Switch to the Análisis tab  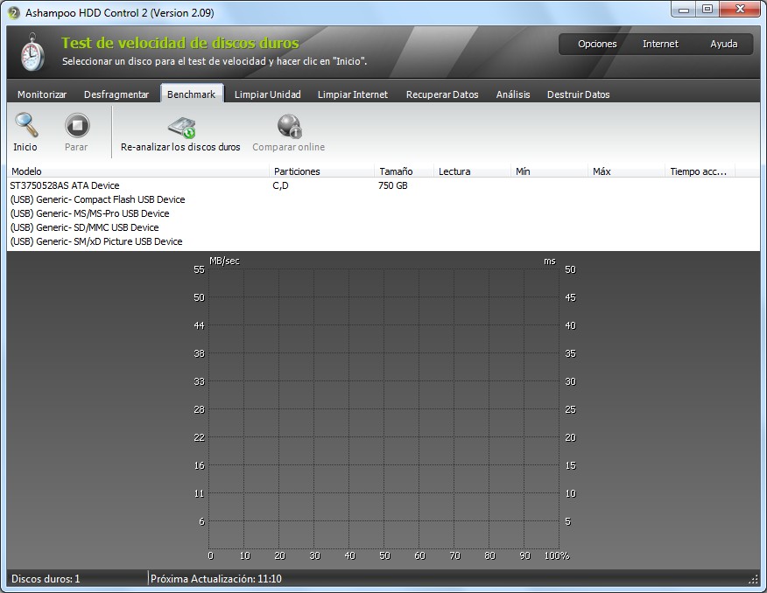pos(513,94)
